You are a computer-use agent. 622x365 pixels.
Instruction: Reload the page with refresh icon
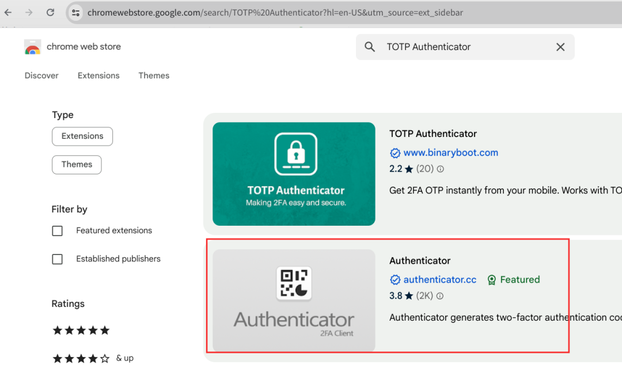point(50,12)
